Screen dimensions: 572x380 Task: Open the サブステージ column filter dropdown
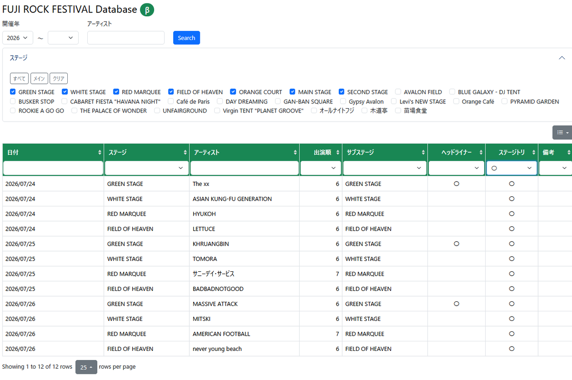(385, 168)
